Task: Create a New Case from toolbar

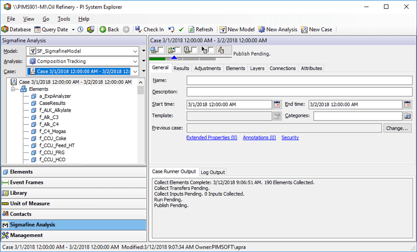Action: pyautogui.click(x=316, y=30)
